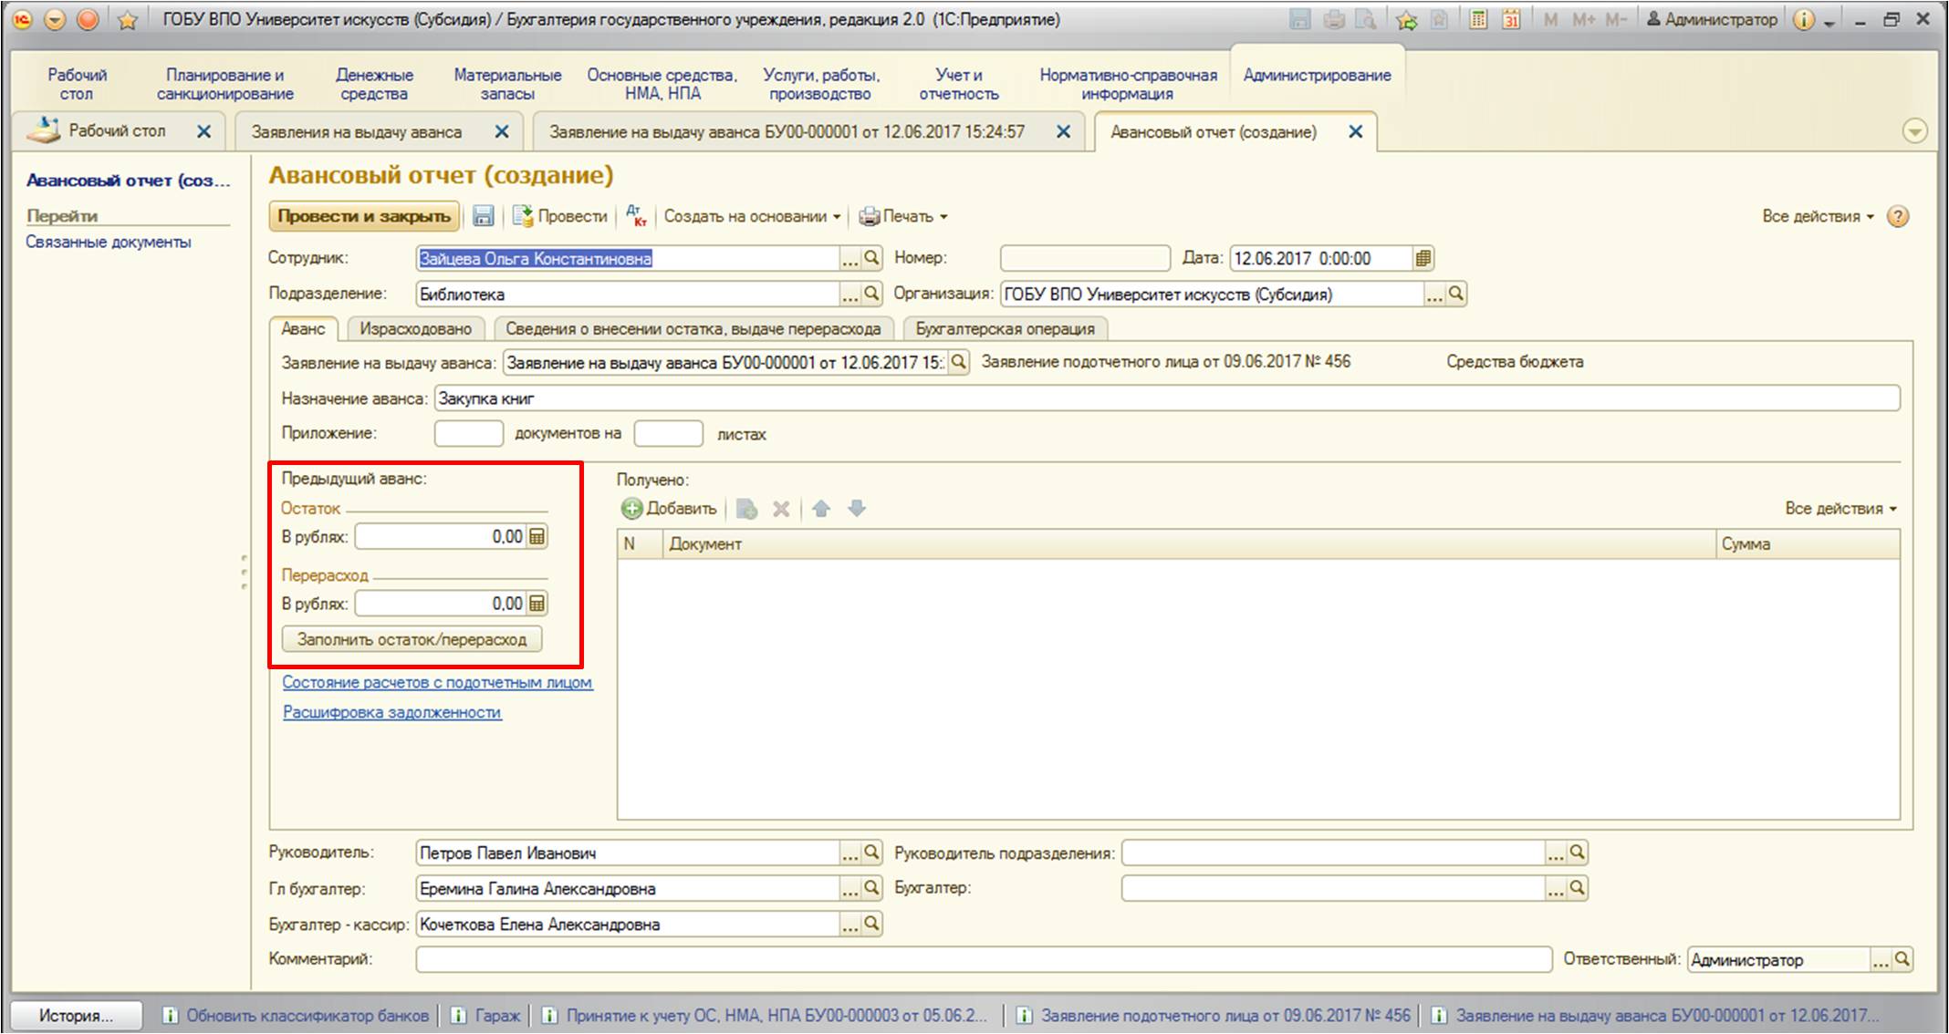
Task: Click the M- memory subtract button
Action: (1615, 19)
